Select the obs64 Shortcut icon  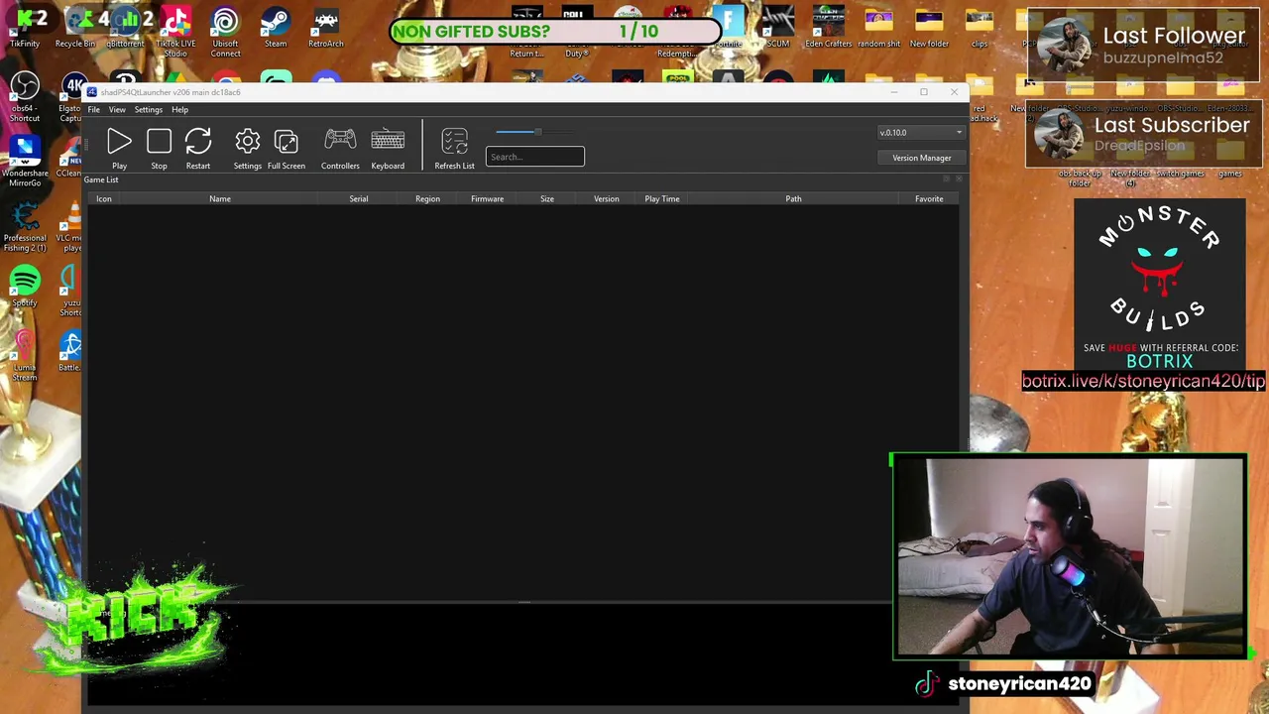point(25,97)
